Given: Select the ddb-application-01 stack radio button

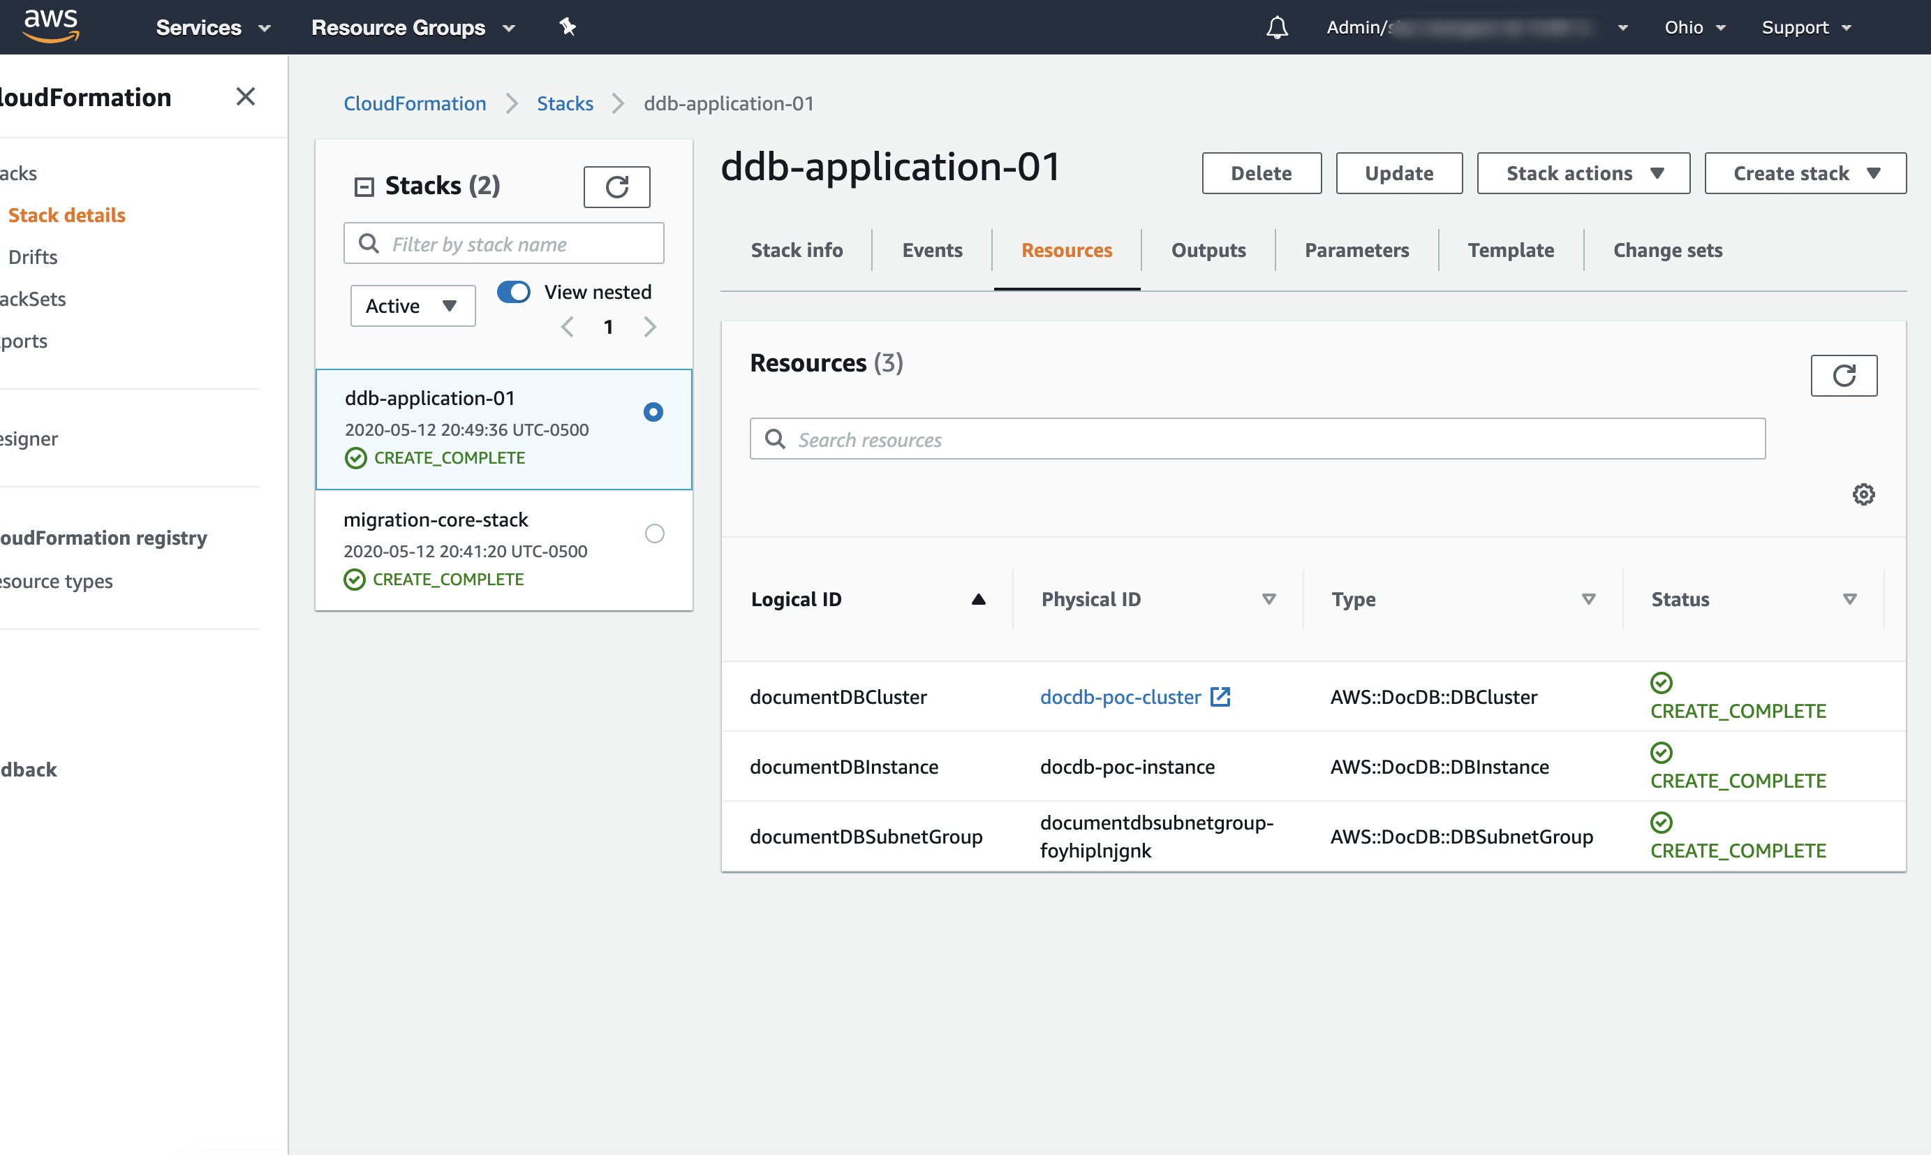Looking at the screenshot, I should pos(653,412).
